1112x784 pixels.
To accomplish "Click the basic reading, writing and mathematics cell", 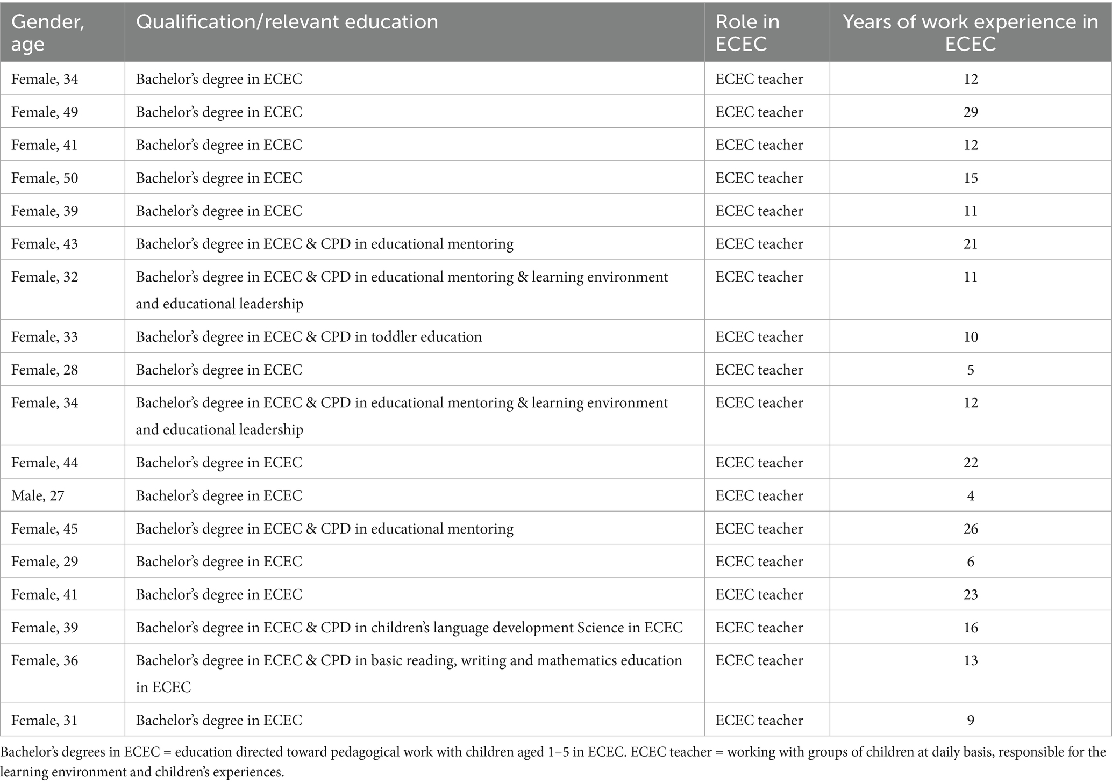I will (x=409, y=660).
